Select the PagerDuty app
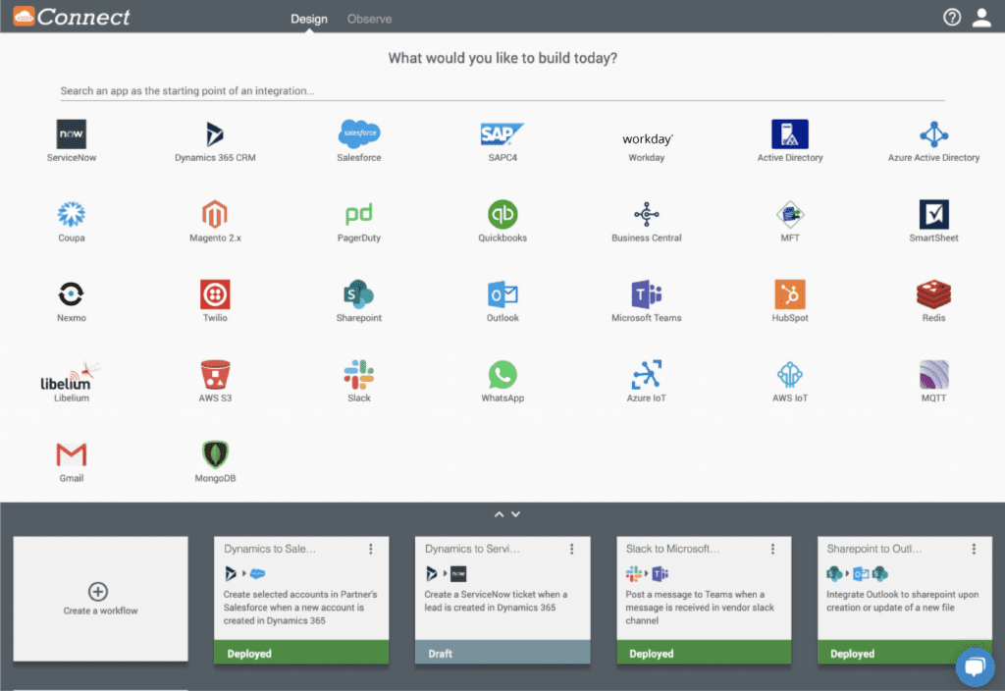Viewport: 1005px width, 691px height. pyautogui.click(x=359, y=214)
